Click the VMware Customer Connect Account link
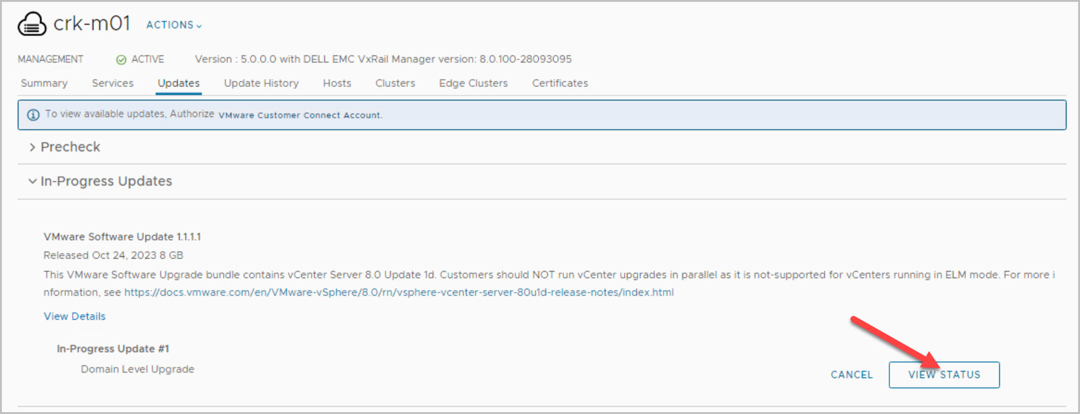Viewport: 1080px width, 414px height. [x=300, y=115]
